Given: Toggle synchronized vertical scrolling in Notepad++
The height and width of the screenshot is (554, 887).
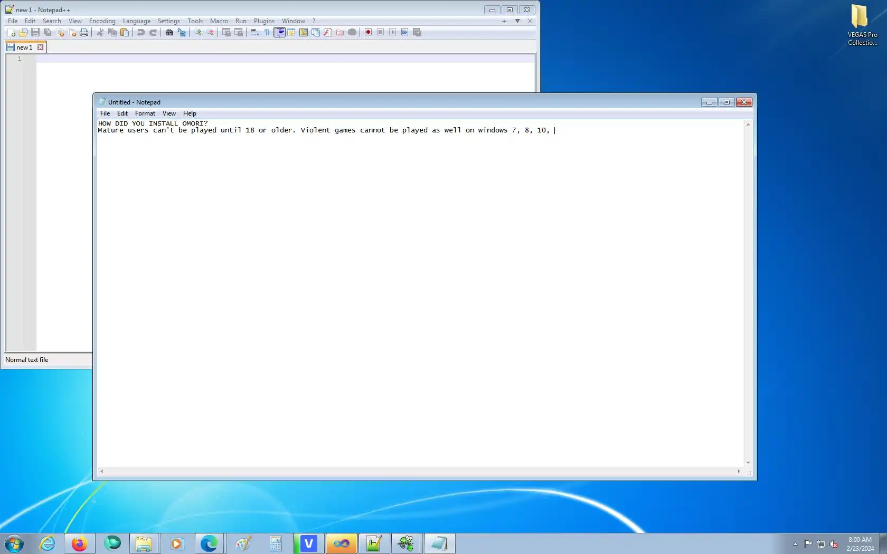Looking at the screenshot, I should point(227,32).
